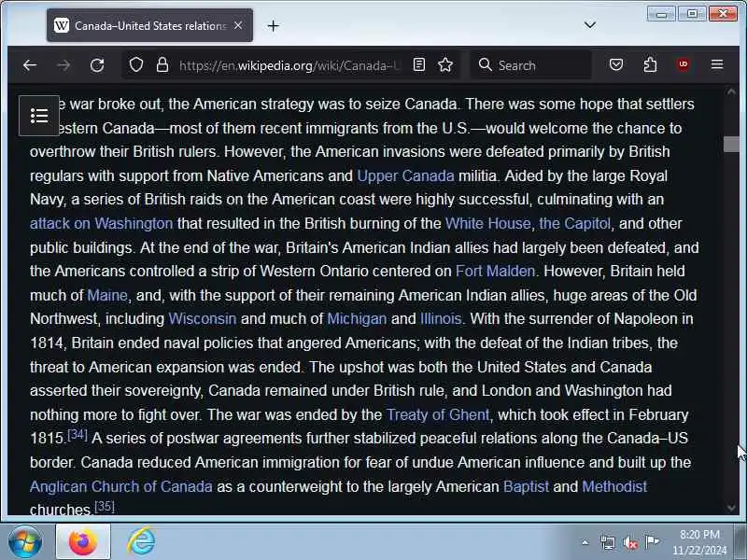Open tracking protection shield icon

click(x=136, y=64)
